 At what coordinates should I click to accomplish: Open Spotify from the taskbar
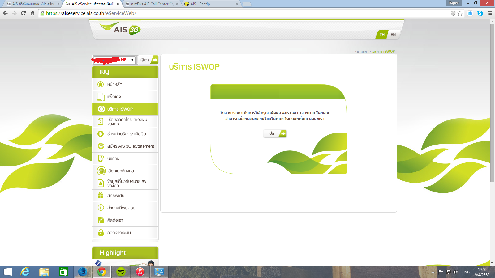[121, 272]
